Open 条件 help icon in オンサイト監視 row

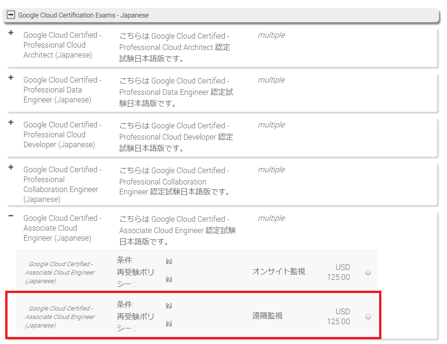tap(169, 261)
